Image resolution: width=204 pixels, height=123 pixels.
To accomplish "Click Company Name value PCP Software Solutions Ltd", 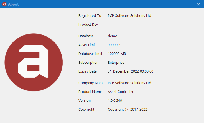I will click(129, 83).
